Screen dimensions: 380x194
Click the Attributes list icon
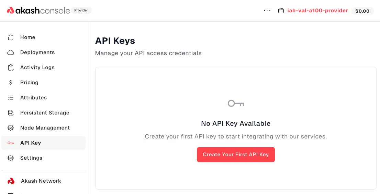pyautogui.click(x=11, y=98)
